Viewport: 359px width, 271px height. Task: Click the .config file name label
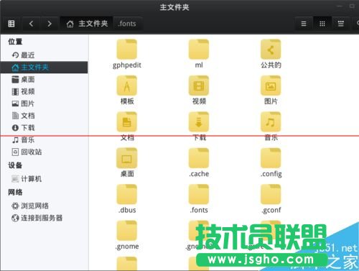click(x=271, y=174)
